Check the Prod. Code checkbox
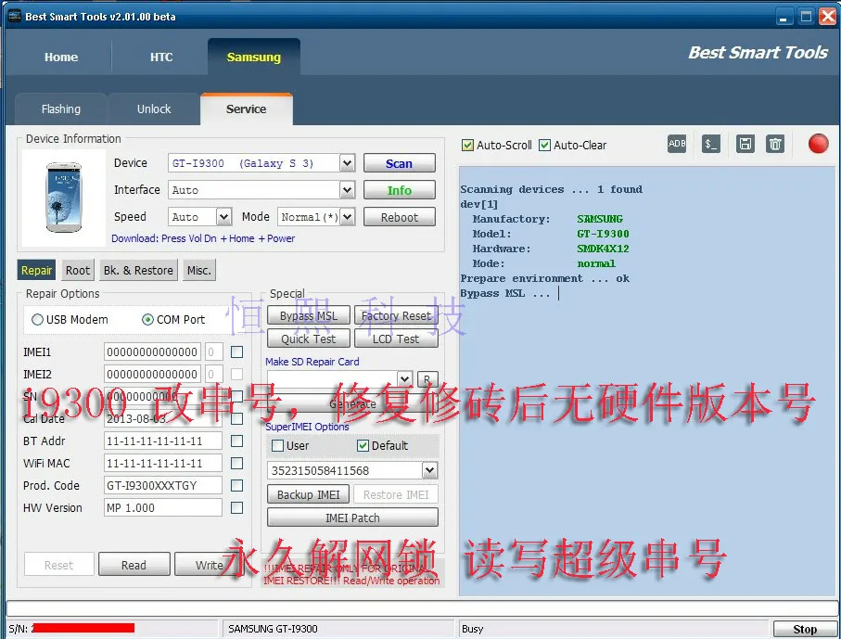The width and height of the screenshot is (841, 639). (x=236, y=486)
